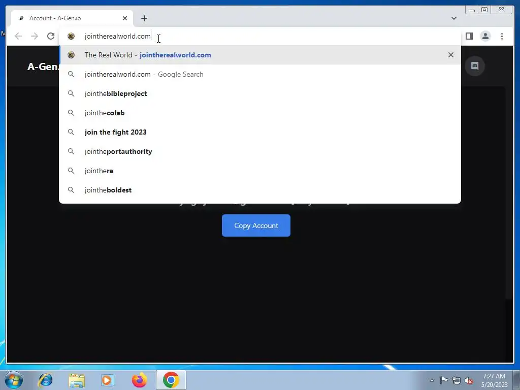The height and width of the screenshot is (390, 520).
Task: Click the A-Gen site logo
Action: click(x=43, y=67)
